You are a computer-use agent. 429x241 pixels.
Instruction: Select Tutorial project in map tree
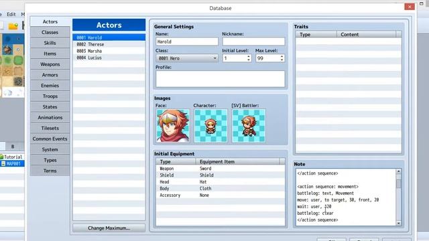pyautogui.click(x=13, y=157)
